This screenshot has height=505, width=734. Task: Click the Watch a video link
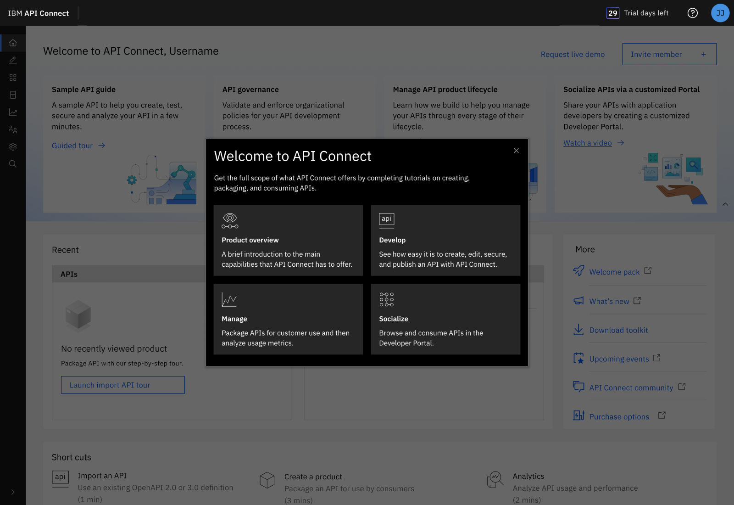click(x=594, y=143)
